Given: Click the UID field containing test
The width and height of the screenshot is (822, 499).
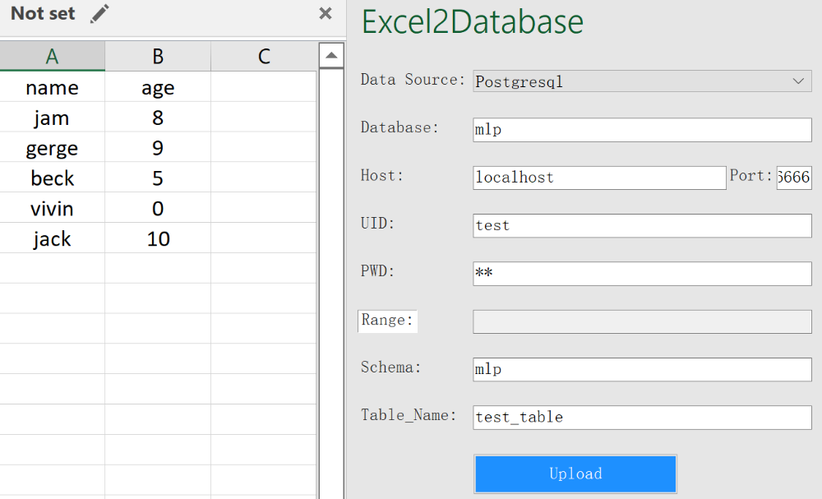Looking at the screenshot, I should [x=642, y=225].
